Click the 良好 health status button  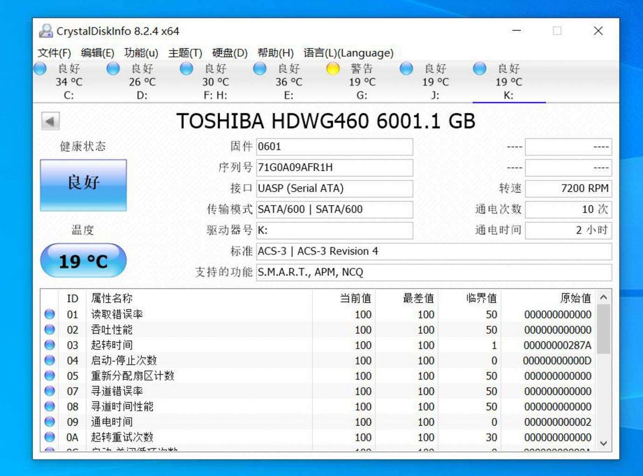pyautogui.click(x=83, y=185)
